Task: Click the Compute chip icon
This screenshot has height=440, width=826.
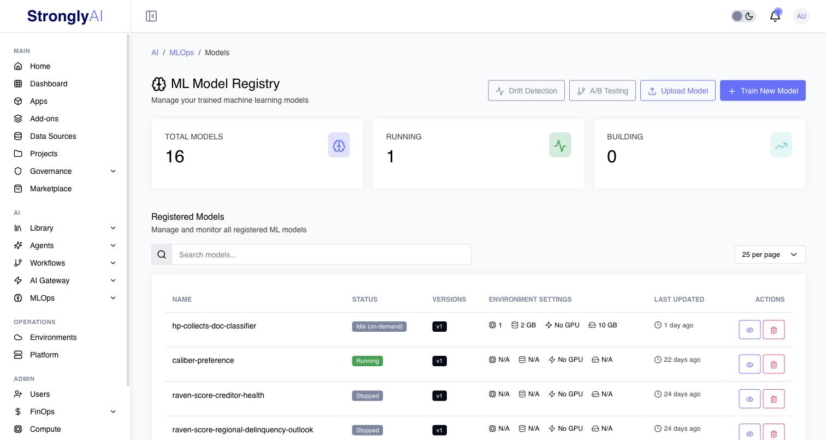Action: (x=18, y=429)
